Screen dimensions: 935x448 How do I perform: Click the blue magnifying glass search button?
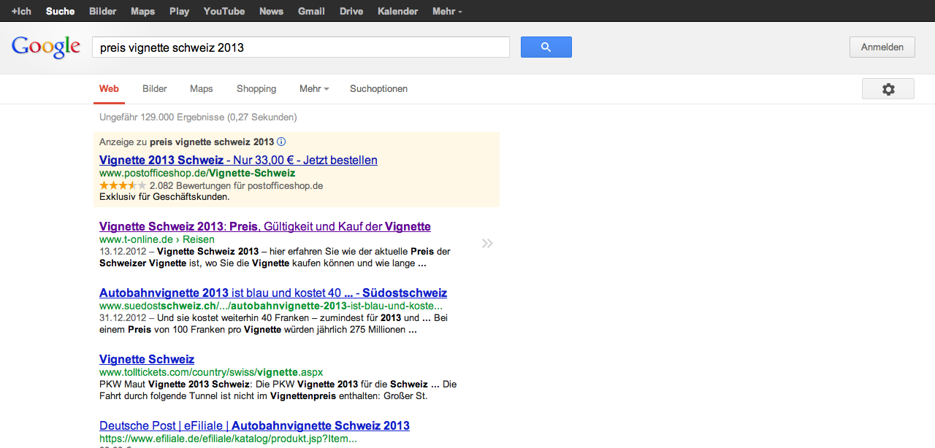point(546,47)
